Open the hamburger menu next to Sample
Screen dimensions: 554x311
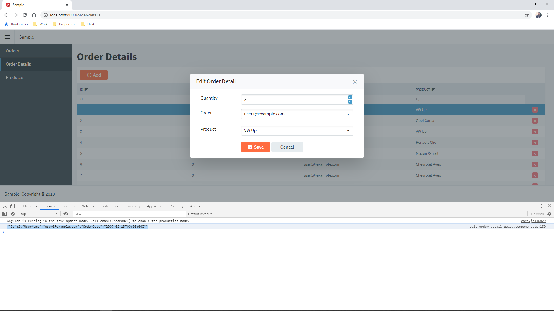(x=7, y=37)
